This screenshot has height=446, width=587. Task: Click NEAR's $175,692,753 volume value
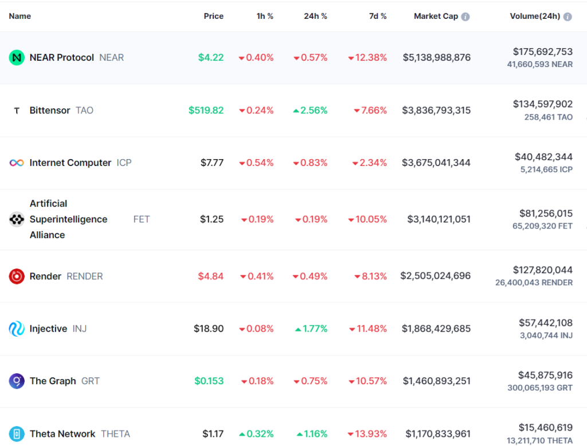tap(543, 52)
